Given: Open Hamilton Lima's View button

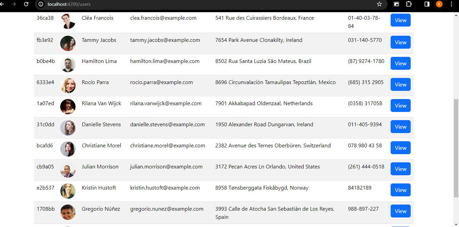Looking at the screenshot, I should coord(400,64).
